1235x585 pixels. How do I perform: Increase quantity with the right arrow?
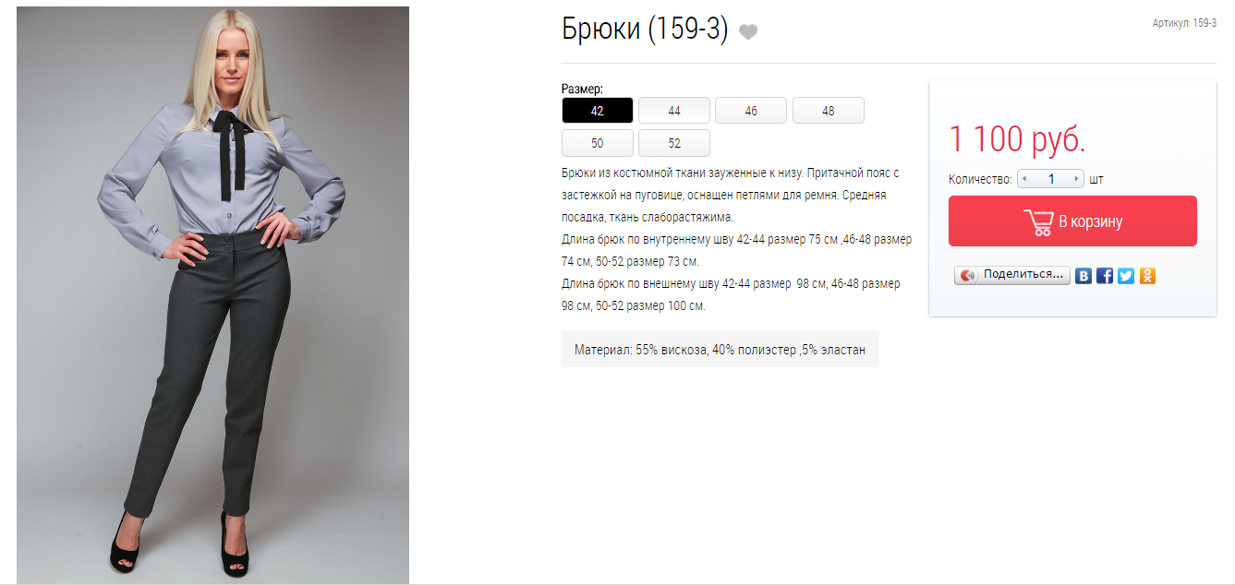[x=1076, y=179]
